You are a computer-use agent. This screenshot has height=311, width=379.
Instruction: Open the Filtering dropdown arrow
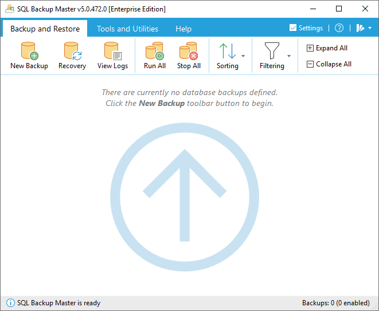(289, 56)
